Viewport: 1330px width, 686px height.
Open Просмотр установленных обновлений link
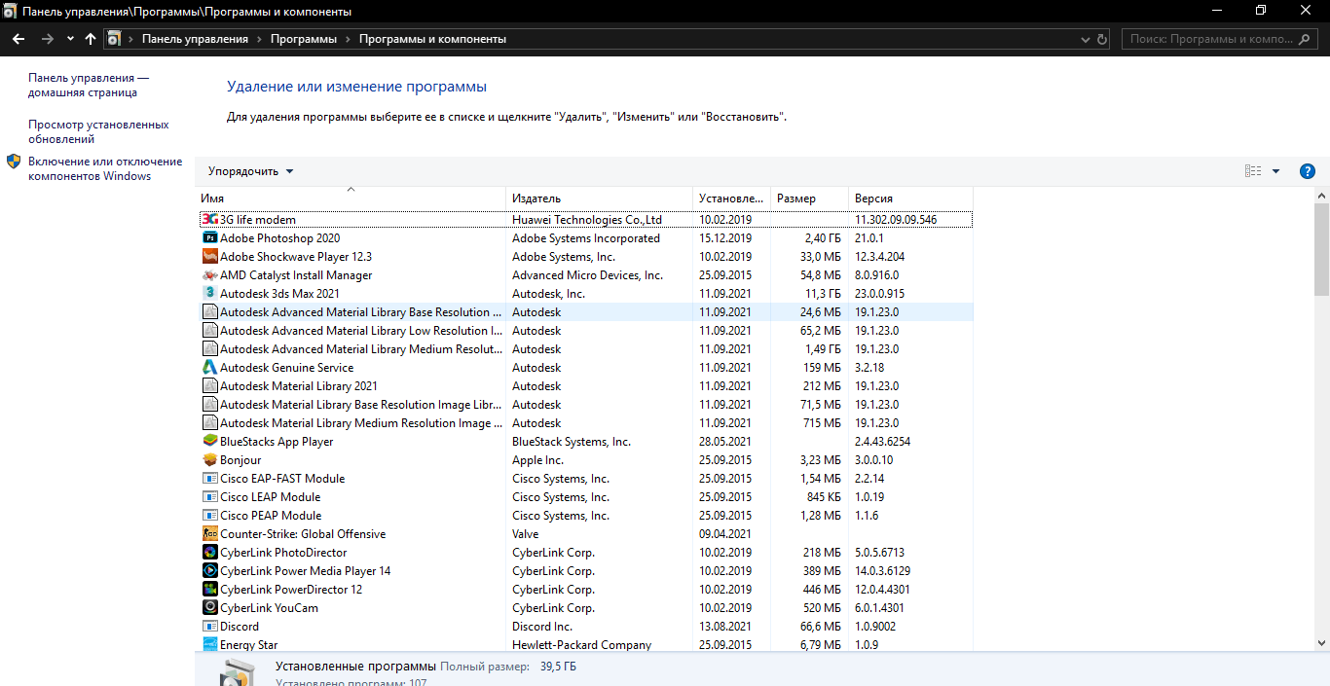coord(98,132)
